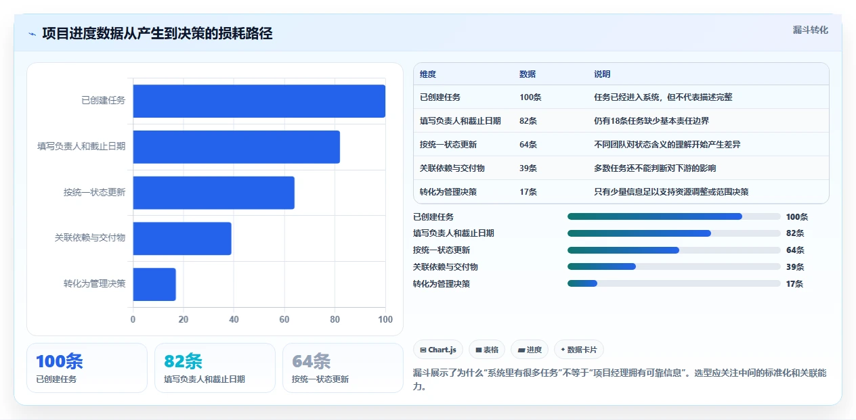Click the 转化为管理决策 bar in the chart

pos(154,284)
